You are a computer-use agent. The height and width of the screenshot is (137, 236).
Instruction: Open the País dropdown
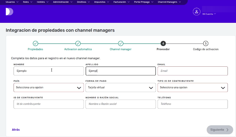pos(48,87)
